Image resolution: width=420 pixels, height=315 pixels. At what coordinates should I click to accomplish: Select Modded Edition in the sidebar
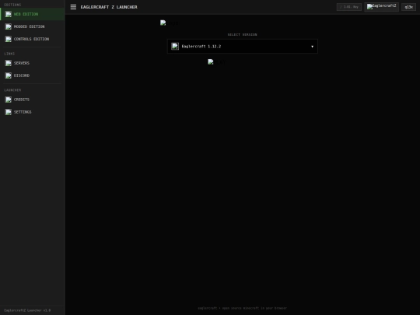[33, 26]
